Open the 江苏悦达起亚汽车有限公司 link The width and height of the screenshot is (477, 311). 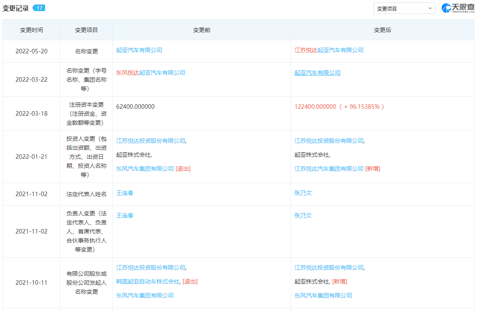pos(329,50)
